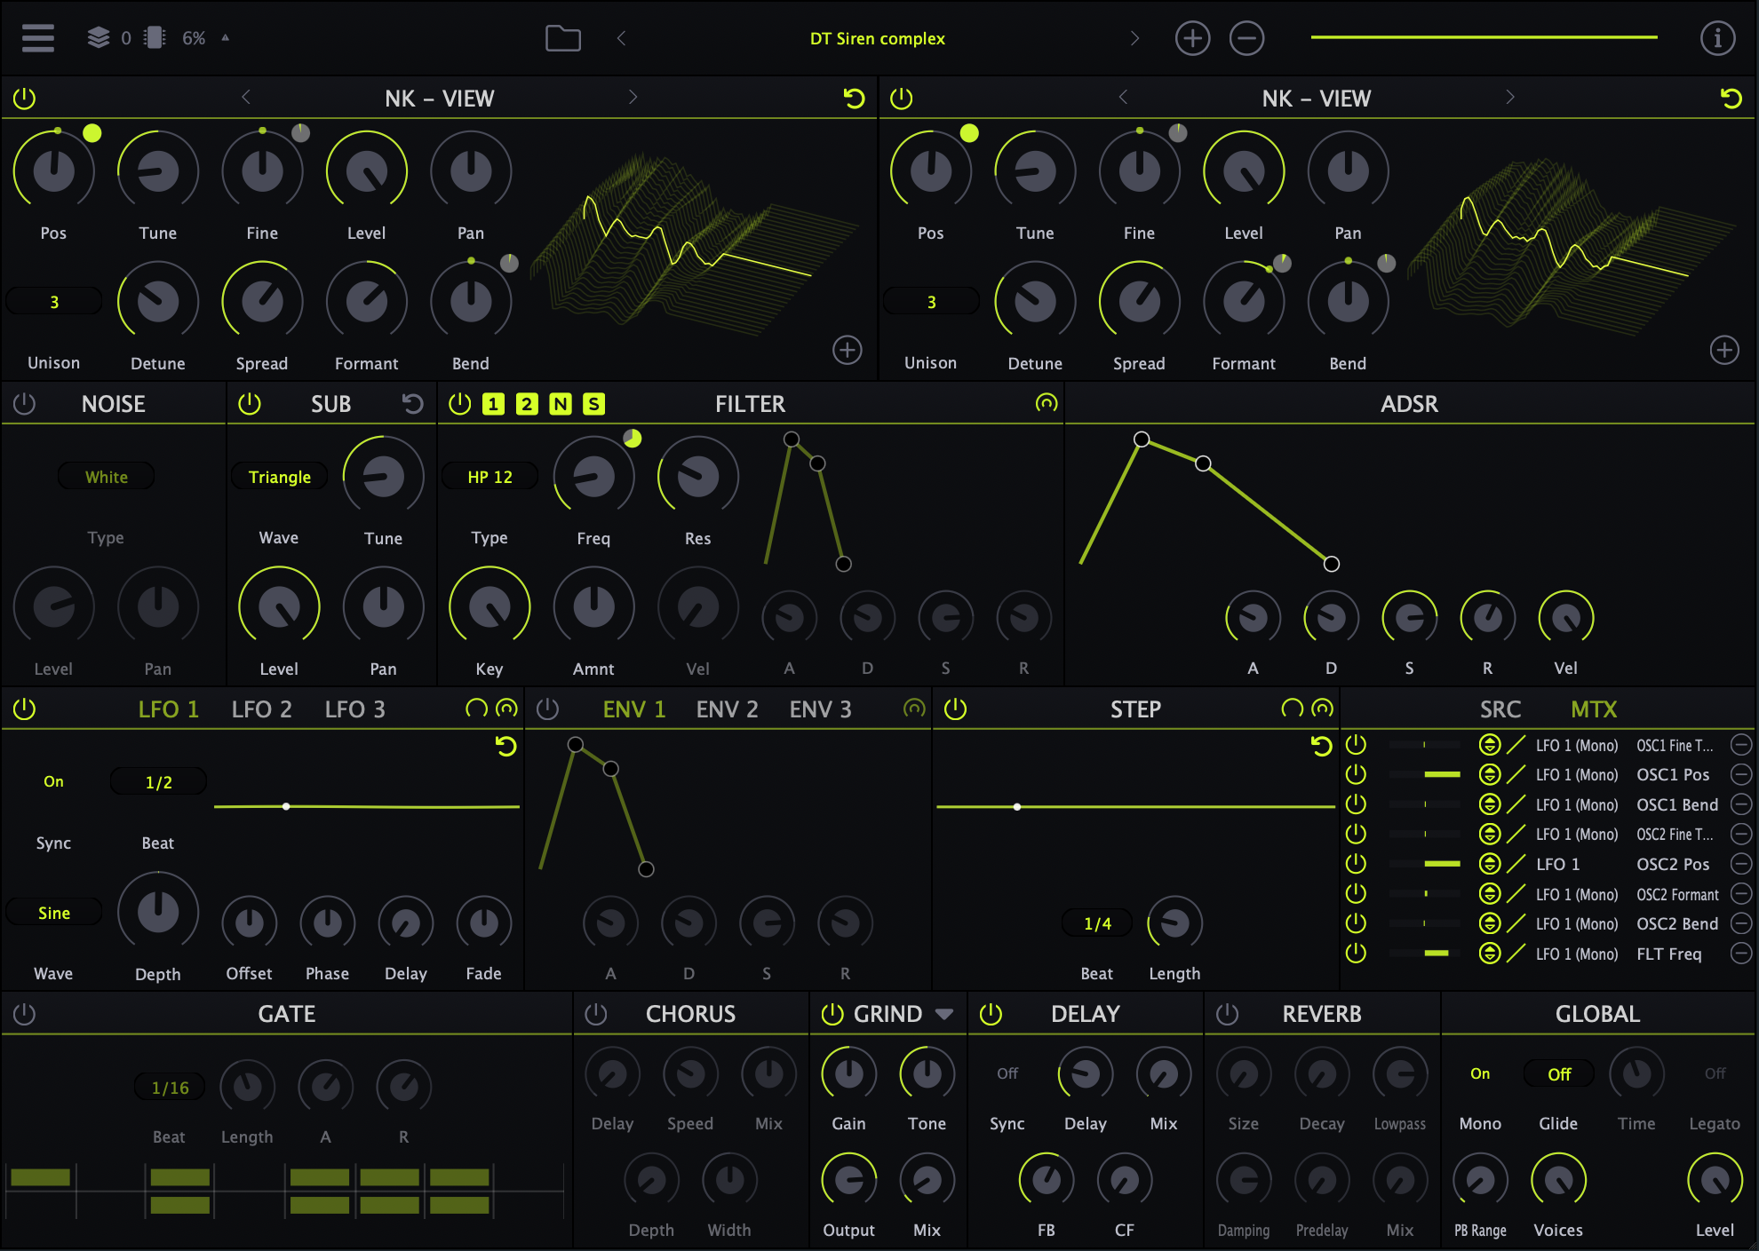This screenshot has height=1251, width=1759.
Task: Enable the GATE section power
Action: click(x=24, y=1014)
